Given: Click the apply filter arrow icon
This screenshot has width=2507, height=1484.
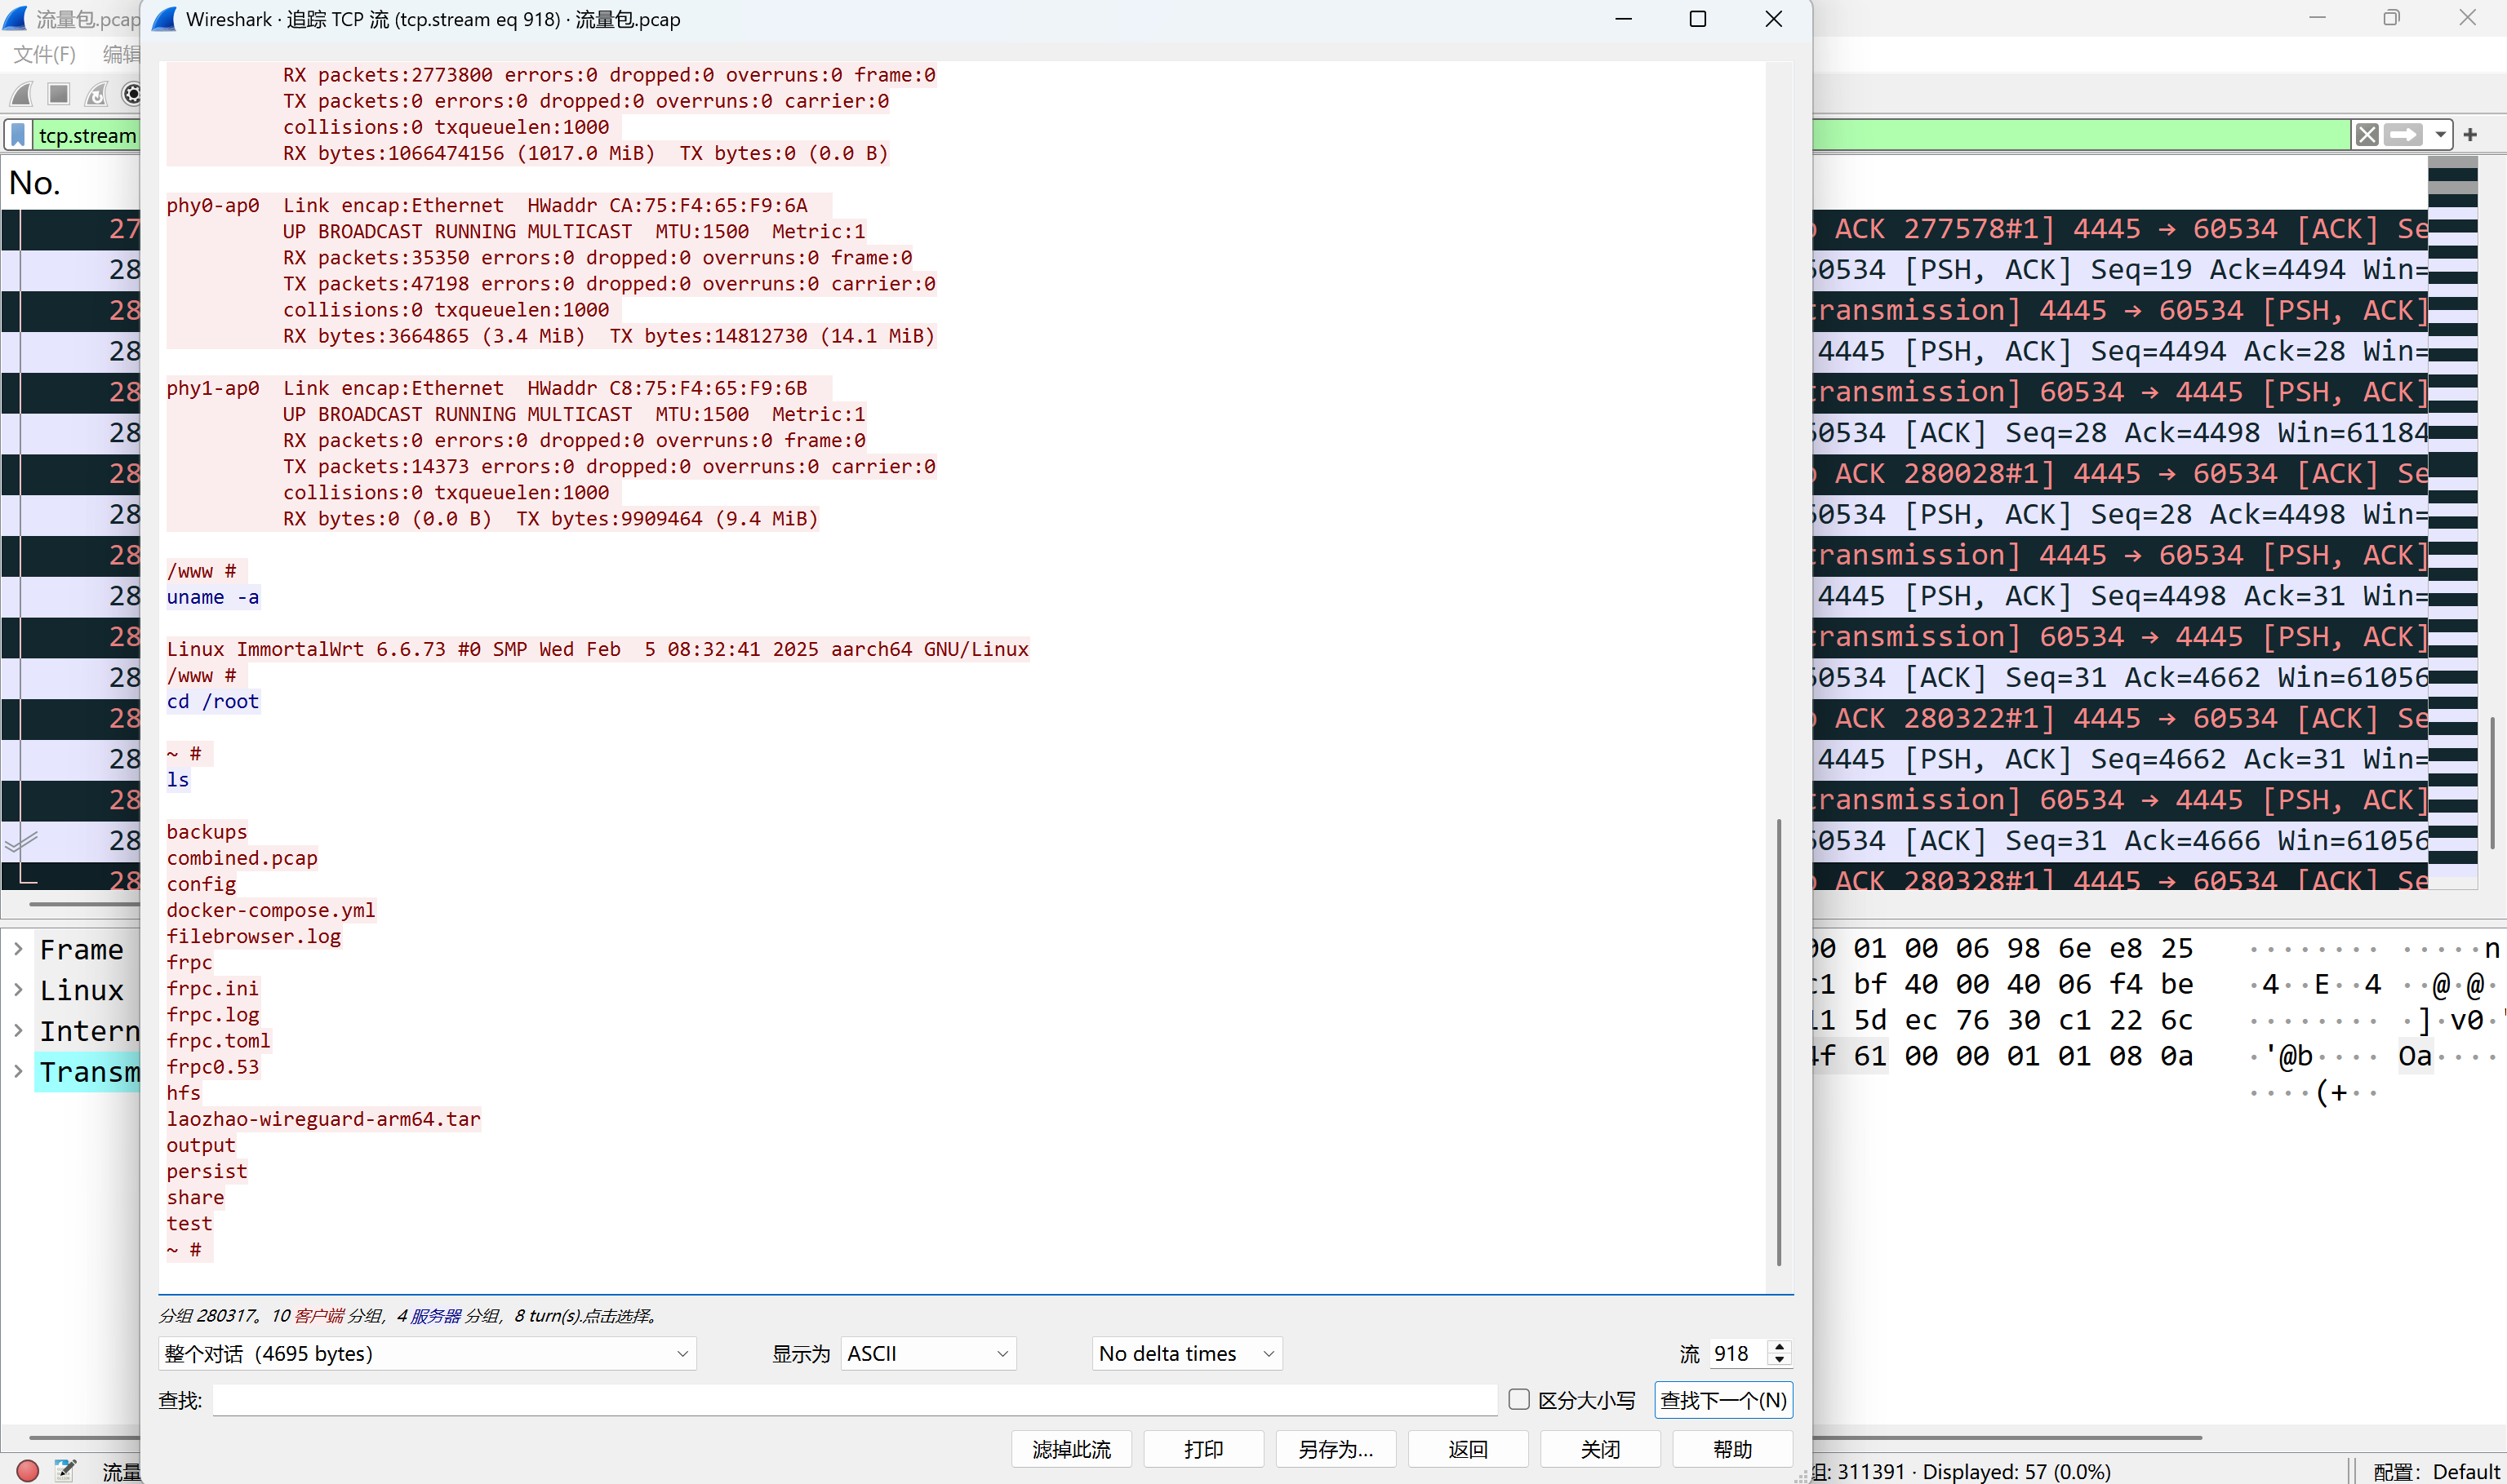Looking at the screenshot, I should 2403,135.
